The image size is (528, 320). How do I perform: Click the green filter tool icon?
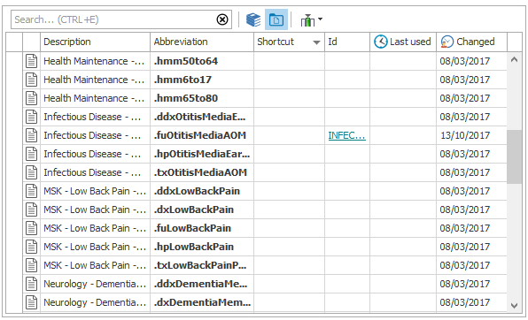click(307, 21)
